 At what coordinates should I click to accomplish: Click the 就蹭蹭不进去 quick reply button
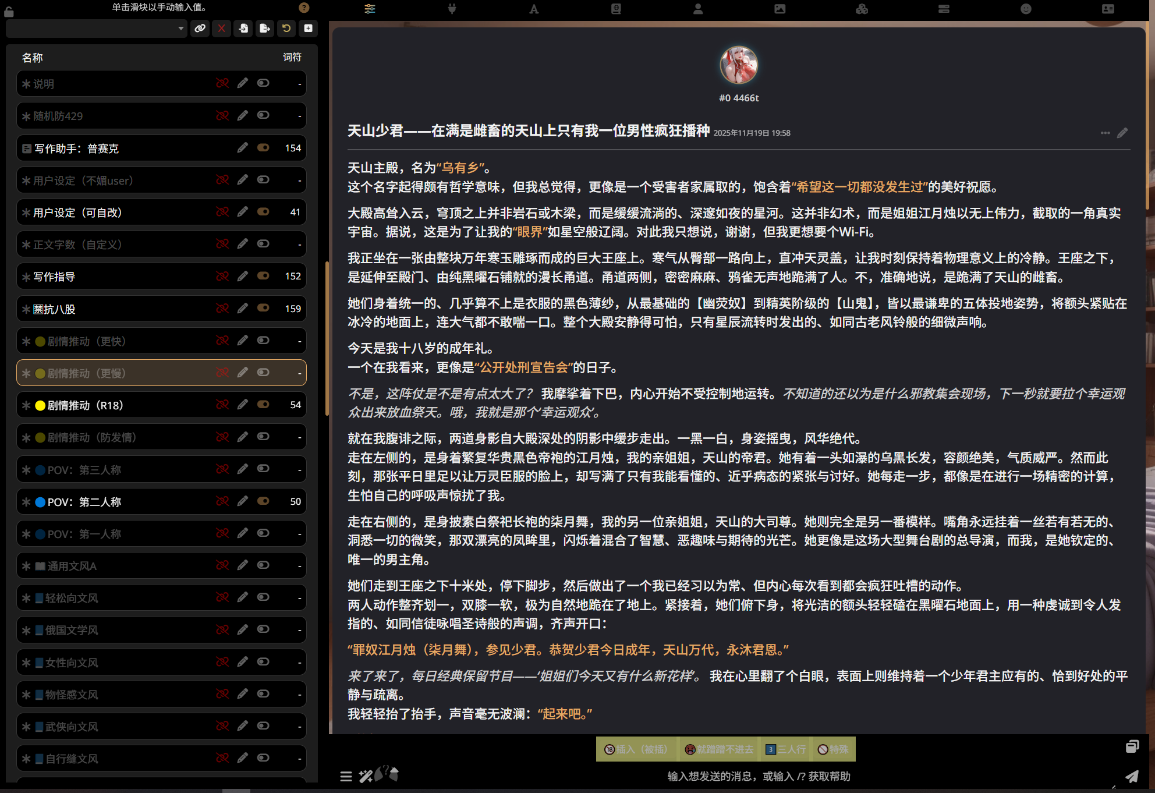(x=719, y=749)
